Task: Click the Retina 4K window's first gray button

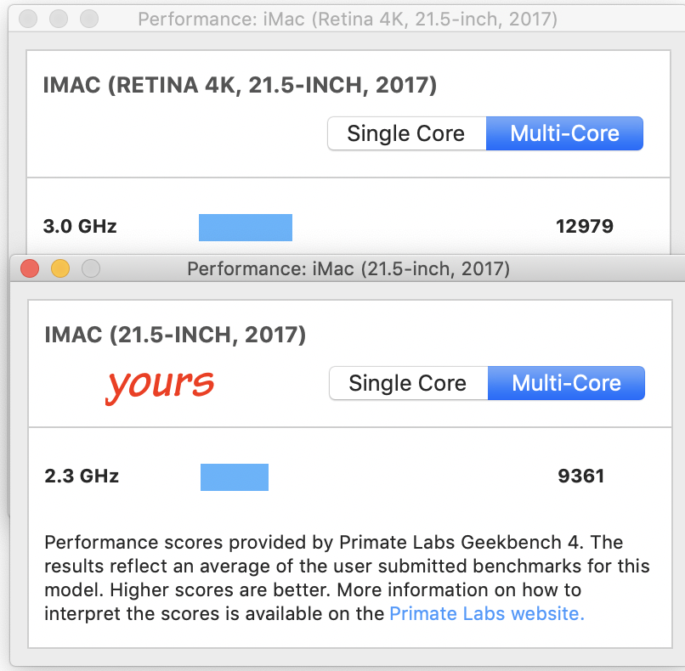Action: (28, 19)
